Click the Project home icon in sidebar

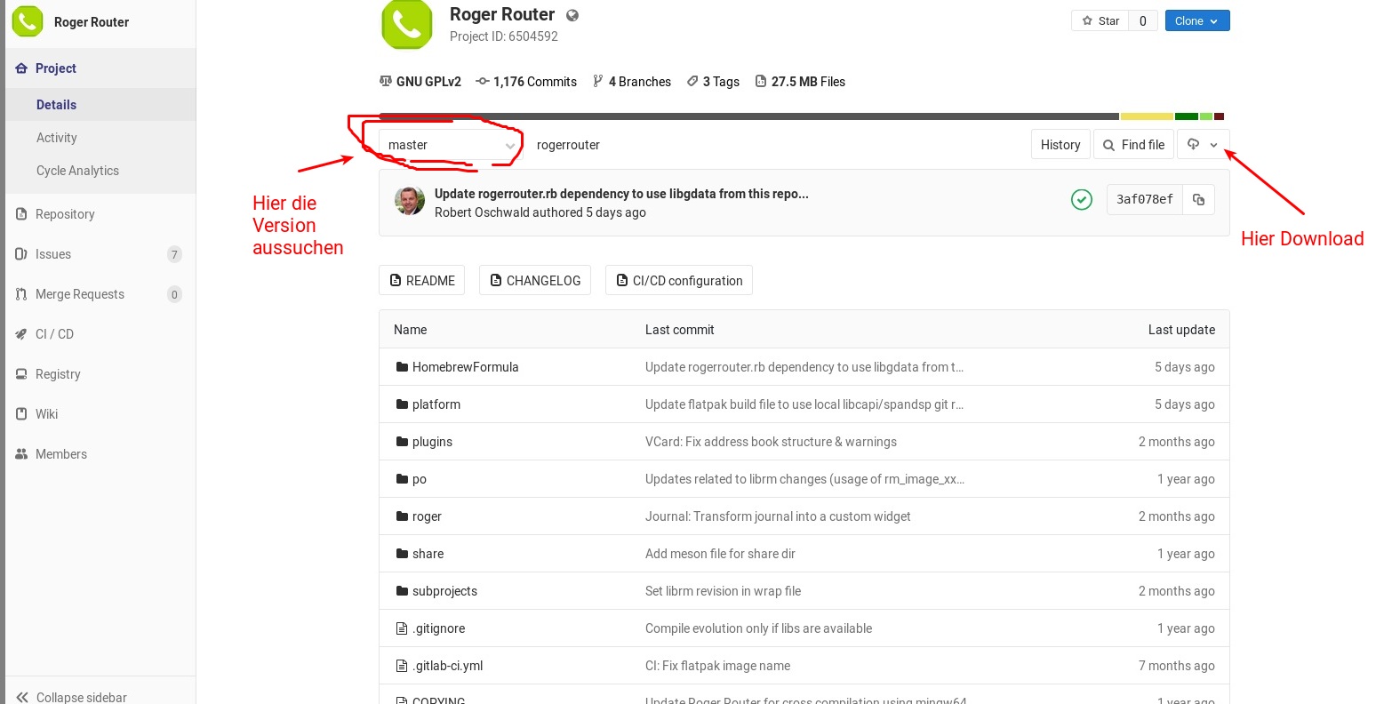coord(21,68)
